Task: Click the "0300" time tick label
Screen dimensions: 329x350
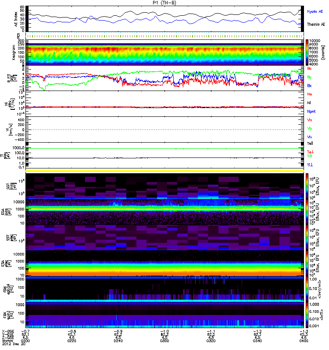Action: (x=164, y=341)
